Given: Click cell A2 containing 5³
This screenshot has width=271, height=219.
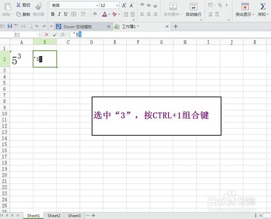Looking at the screenshot, I should (x=22, y=59).
